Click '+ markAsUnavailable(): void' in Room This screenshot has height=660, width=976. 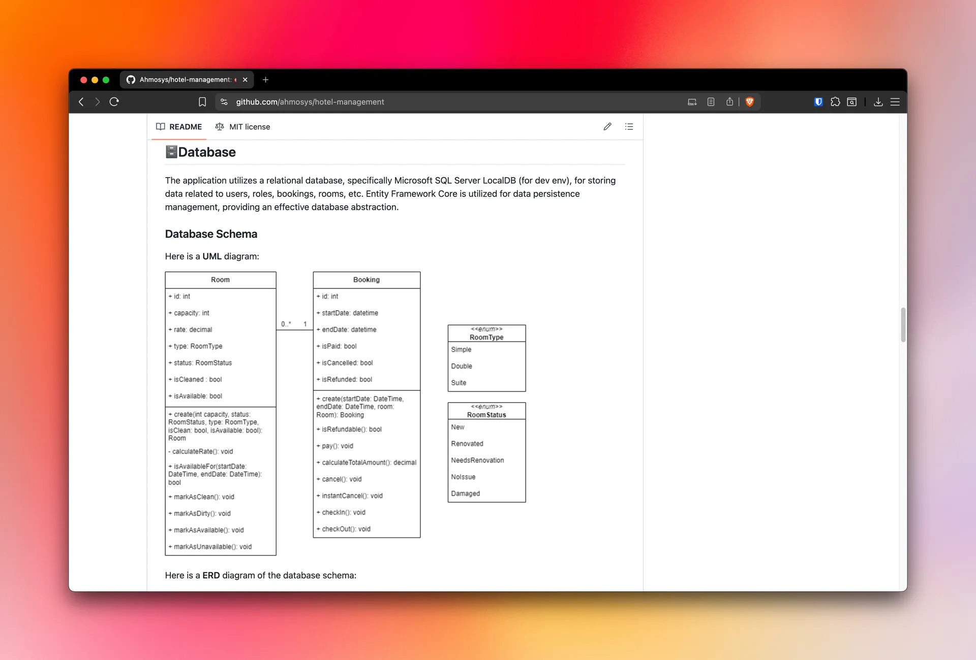[210, 547]
